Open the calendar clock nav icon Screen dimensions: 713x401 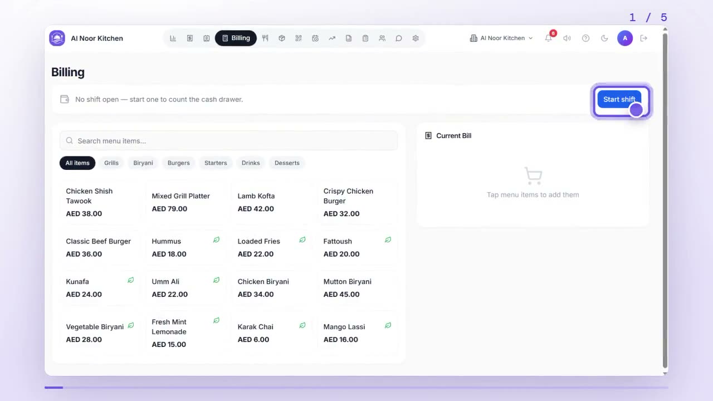point(315,38)
